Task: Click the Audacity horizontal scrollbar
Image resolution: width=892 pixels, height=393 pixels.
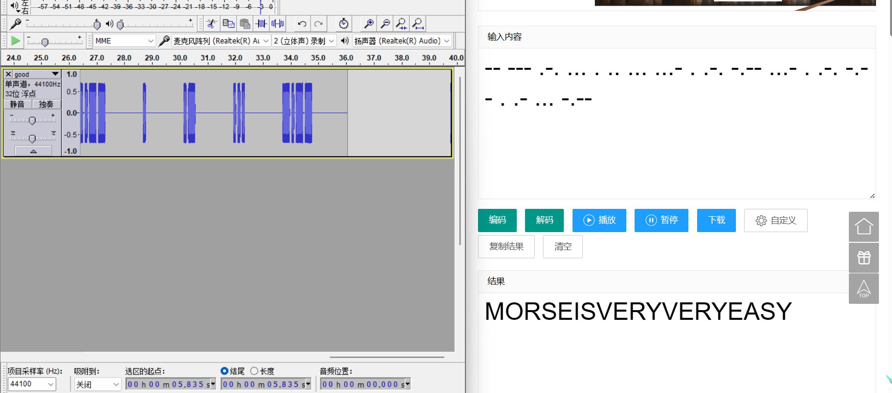Action: click(387, 357)
